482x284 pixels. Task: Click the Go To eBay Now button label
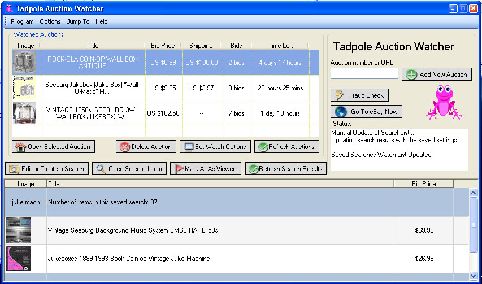pyautogui.click(x=374, y=112)
